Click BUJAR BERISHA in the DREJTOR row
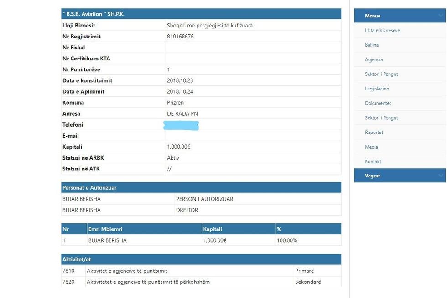Screen dimensions: 447x298 click(x=82, y=210)
